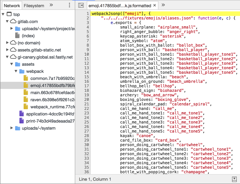
Task: Expand the (no domain) node
Action: 7,43
